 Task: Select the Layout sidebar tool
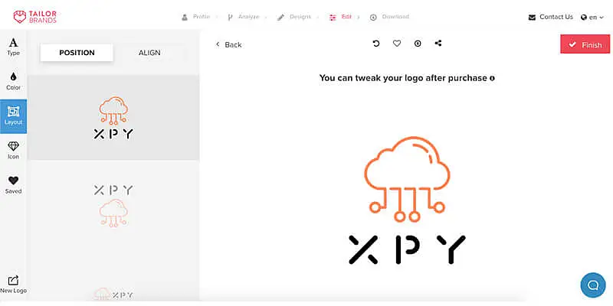click(x=13, y=116)
